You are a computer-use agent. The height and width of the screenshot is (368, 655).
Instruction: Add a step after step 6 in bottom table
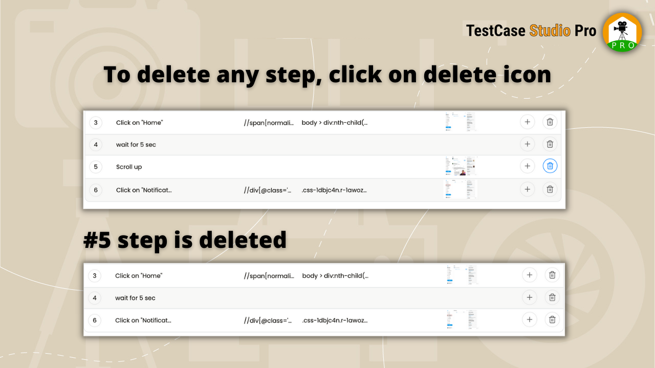529,319
